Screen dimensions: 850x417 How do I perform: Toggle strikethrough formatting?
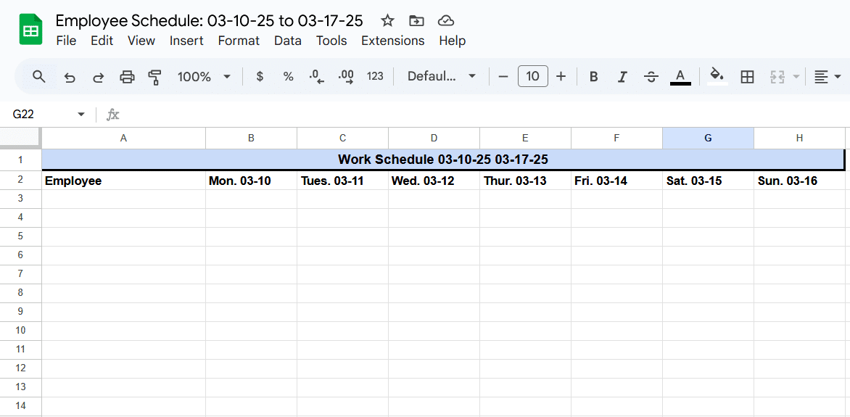[651, 77]
